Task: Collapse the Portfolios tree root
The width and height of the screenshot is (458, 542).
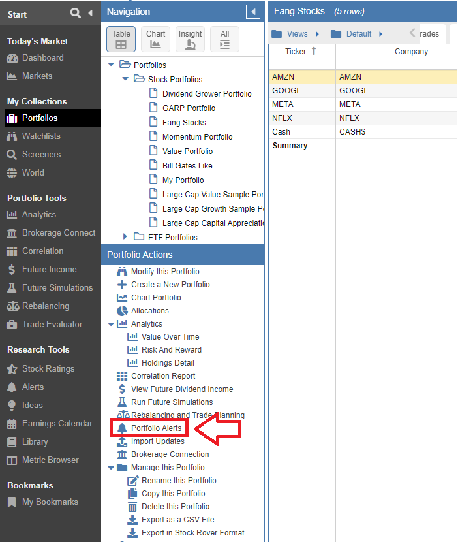Action: point(111,65)
